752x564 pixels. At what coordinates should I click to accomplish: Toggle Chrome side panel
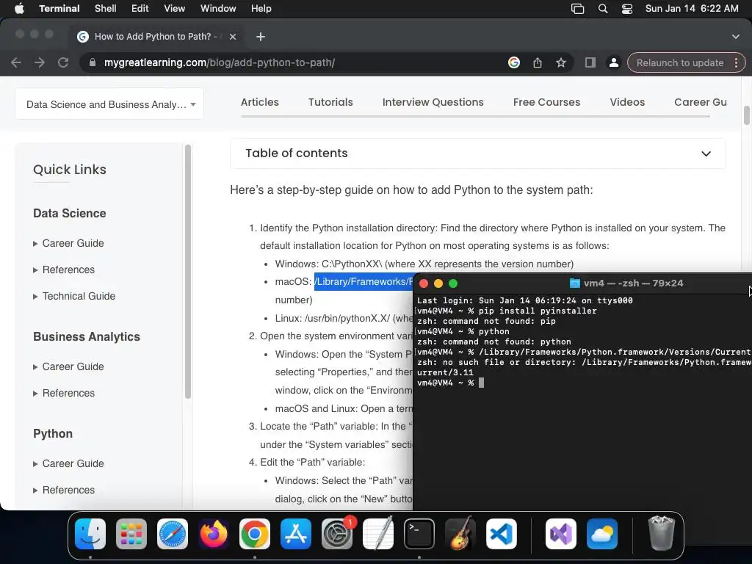click(x=590, y=63)
